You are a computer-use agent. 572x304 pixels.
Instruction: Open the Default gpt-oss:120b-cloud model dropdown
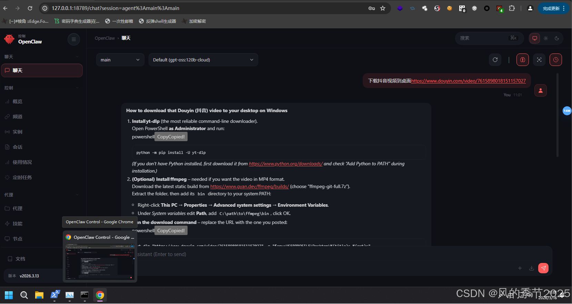click(203, 60)
